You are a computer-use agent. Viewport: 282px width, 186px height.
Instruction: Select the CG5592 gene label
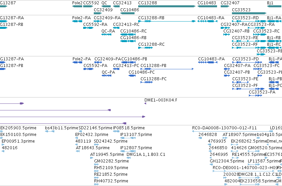tap(91, 3)
